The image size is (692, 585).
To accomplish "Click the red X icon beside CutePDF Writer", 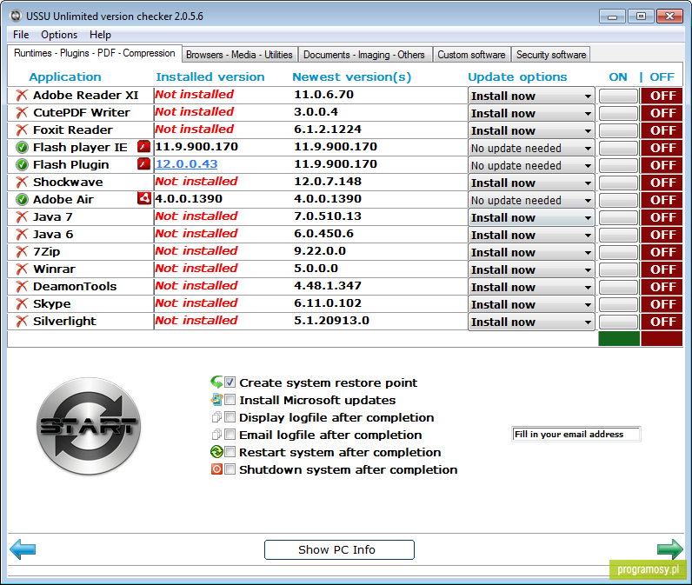I will (22, 112).
